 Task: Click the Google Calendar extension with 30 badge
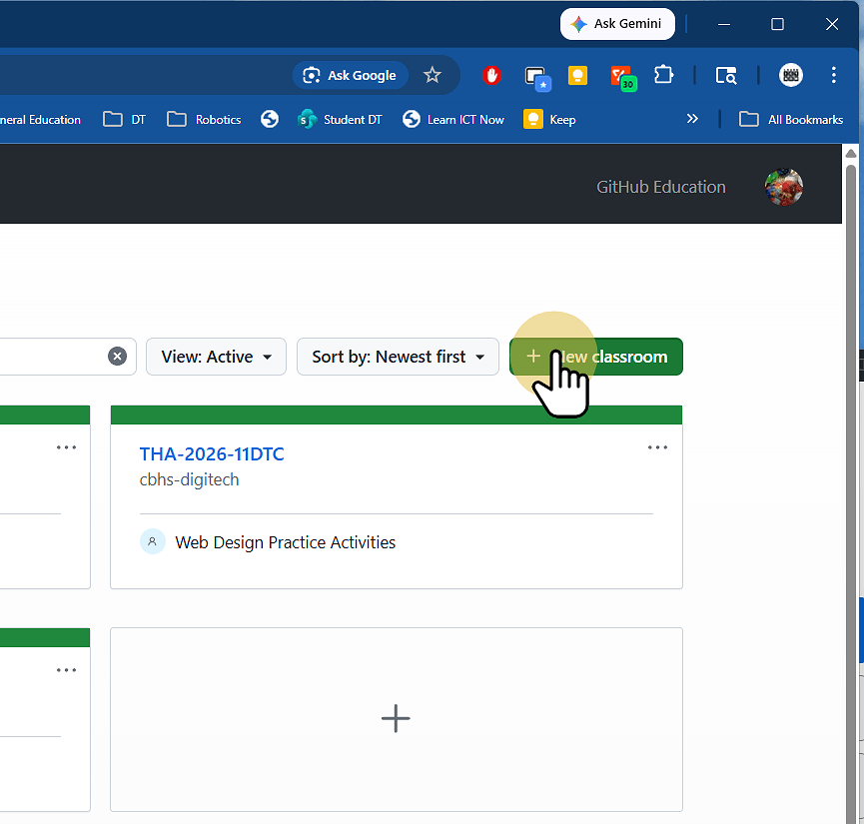[x=619, y=75]
